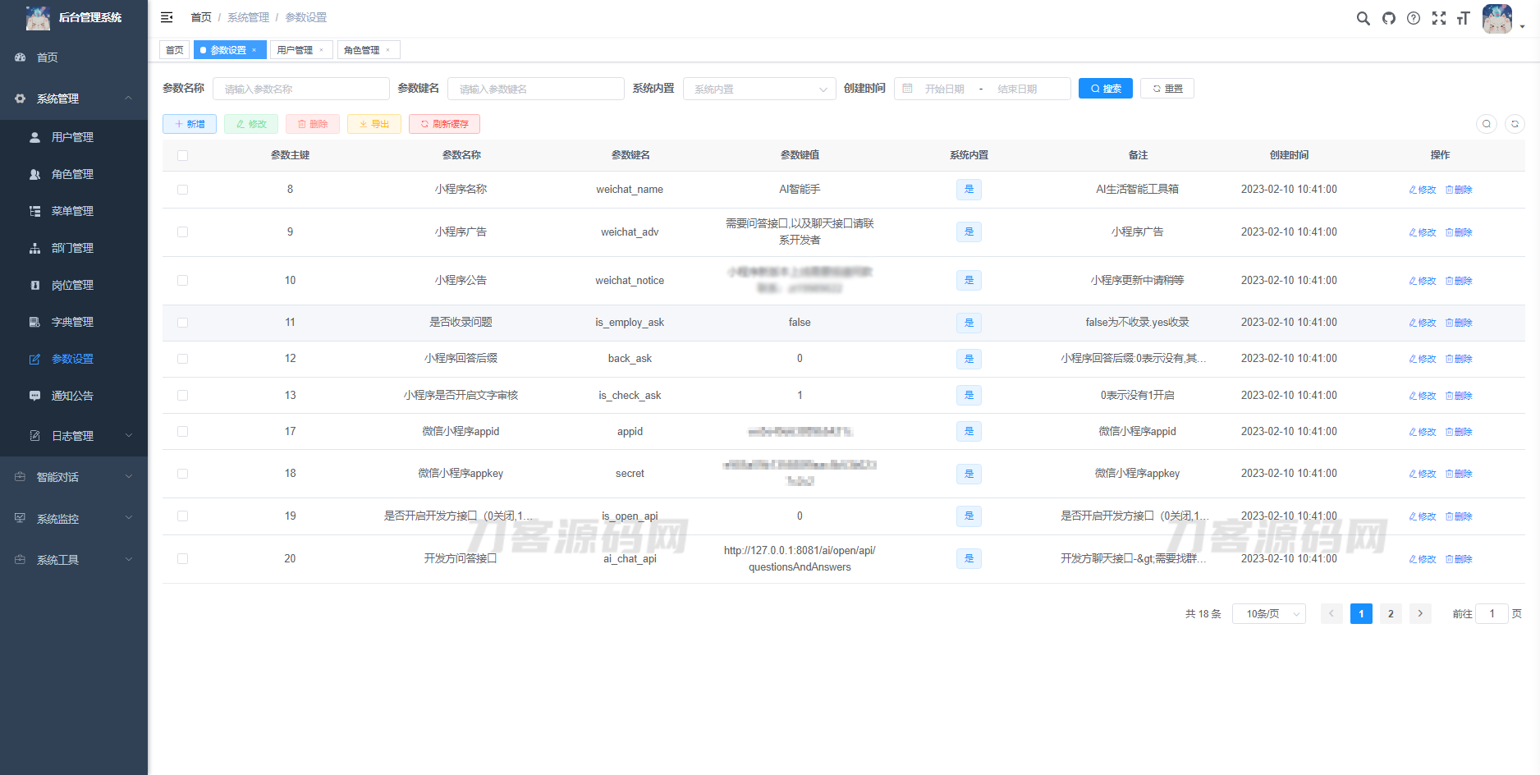Viewport: 1540px width, 775px height.
Task: Click the 新增 button to add a parameter
Action: (189, 124)
